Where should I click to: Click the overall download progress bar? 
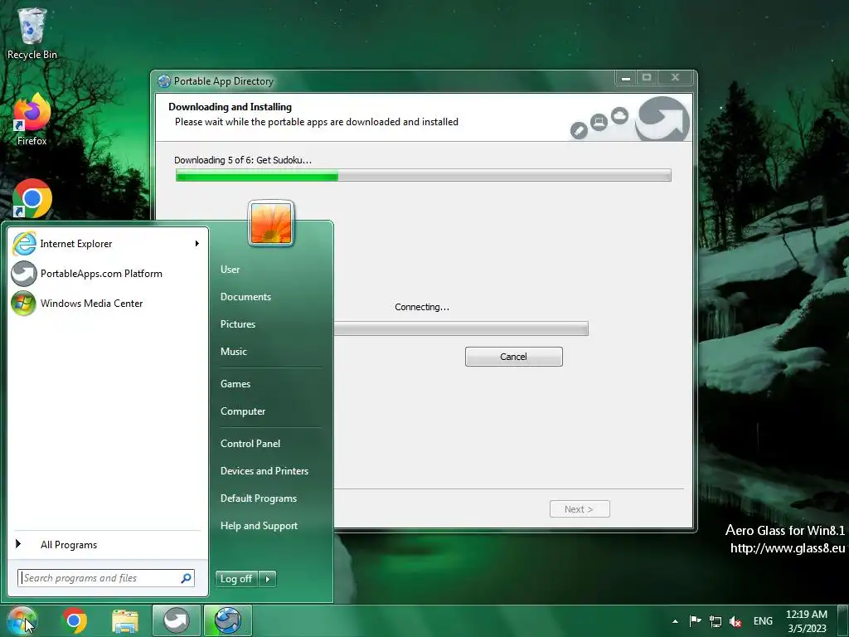coord(424,175)
